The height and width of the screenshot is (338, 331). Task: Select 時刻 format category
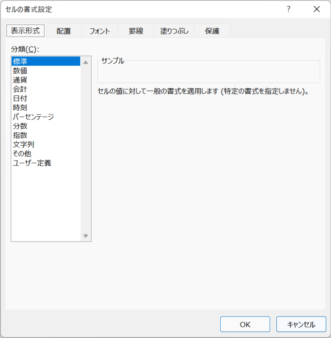(x=46, y=107)
